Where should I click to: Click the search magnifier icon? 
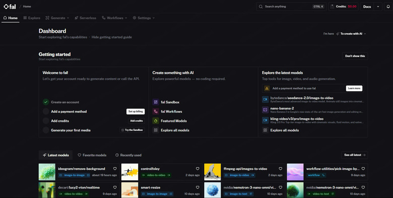click(x=260, y=7)
